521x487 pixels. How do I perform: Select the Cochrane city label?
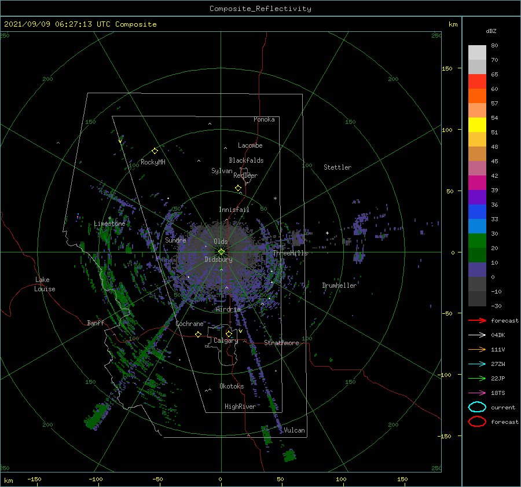[x=189, y=324]
